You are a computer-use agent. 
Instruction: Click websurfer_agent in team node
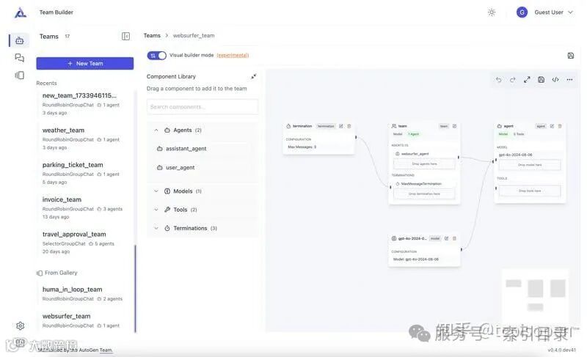point(415,154)
